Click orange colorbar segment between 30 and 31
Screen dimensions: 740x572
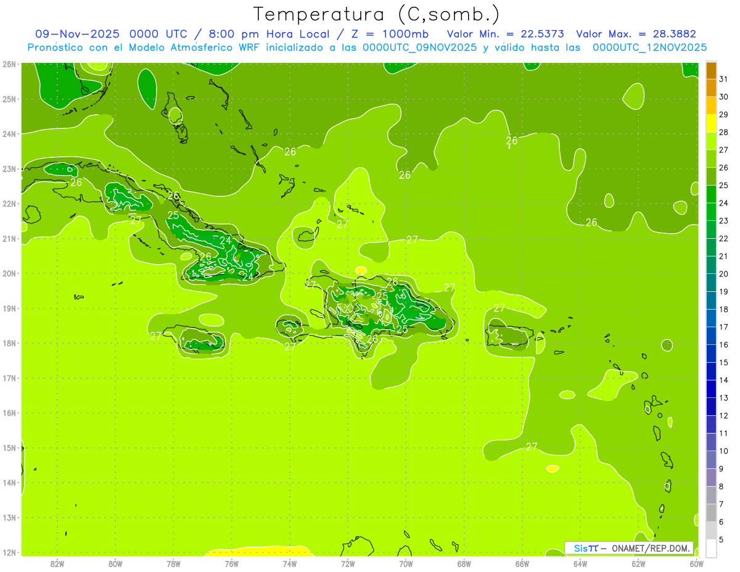click(x=711, y=88)
